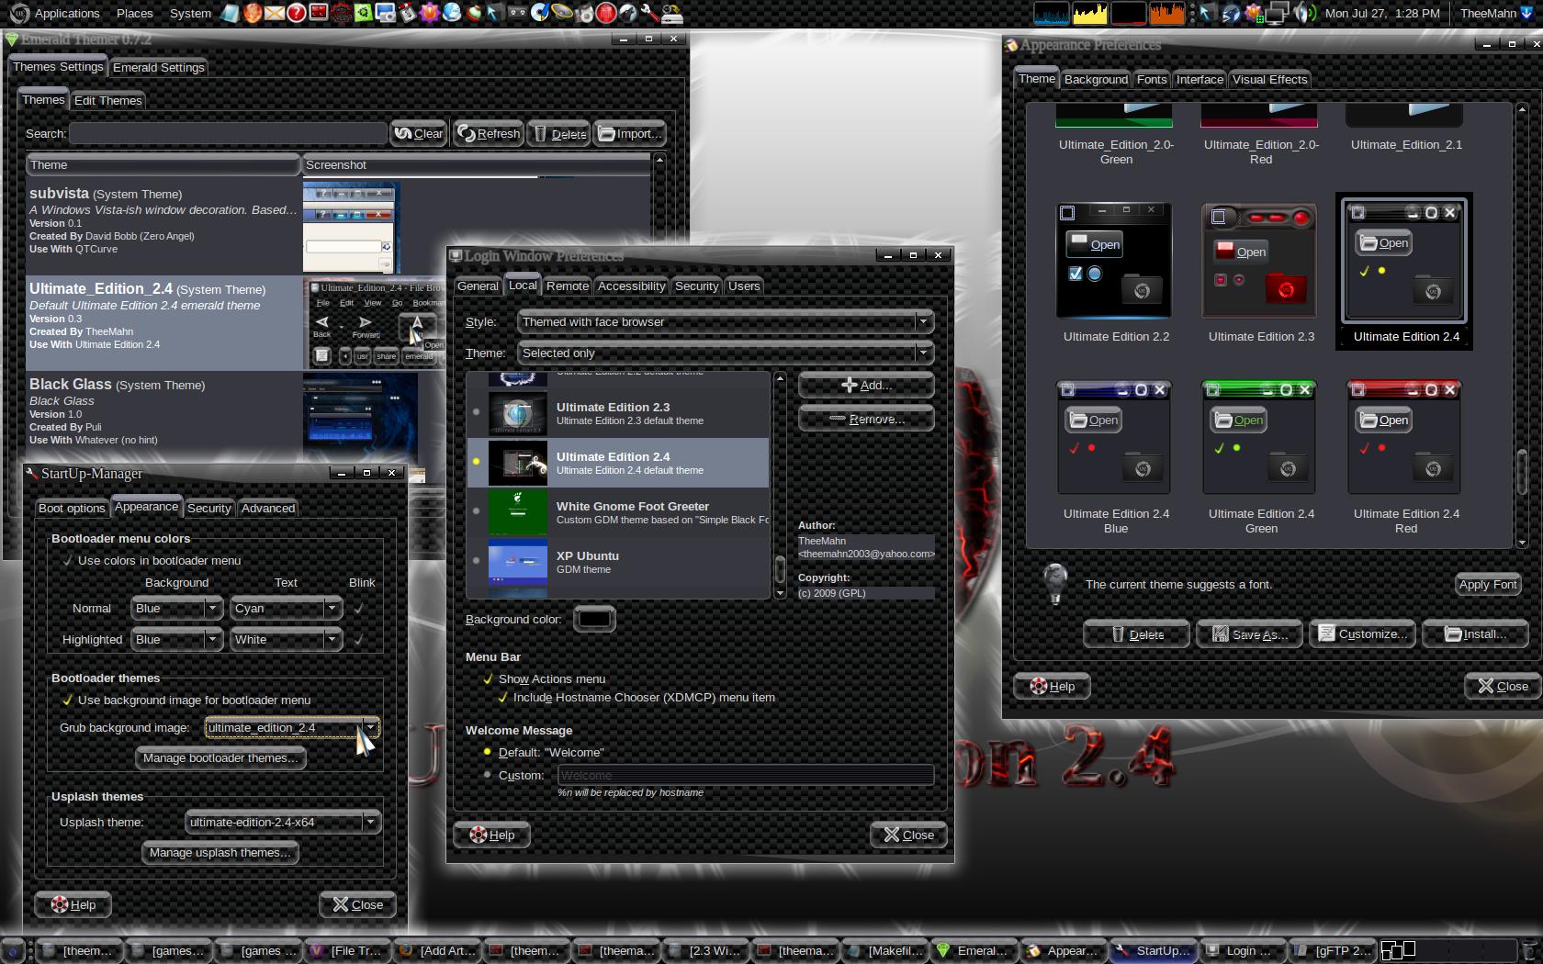This screenshot has height=964, width=1543.
Task: Open the Background color swatch
Action: pyautogui.click(x=594, y=619)
